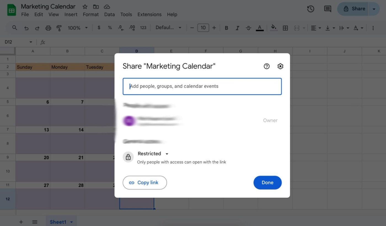
Task: Open the Share button dropdown arrow
Action: point(374,9)
